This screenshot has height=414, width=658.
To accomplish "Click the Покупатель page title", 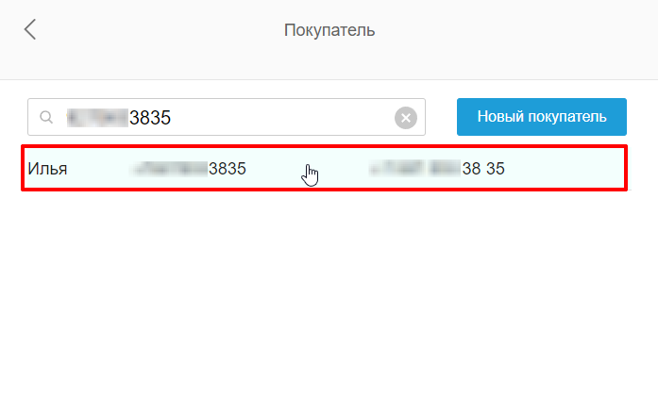I will 329,30.
